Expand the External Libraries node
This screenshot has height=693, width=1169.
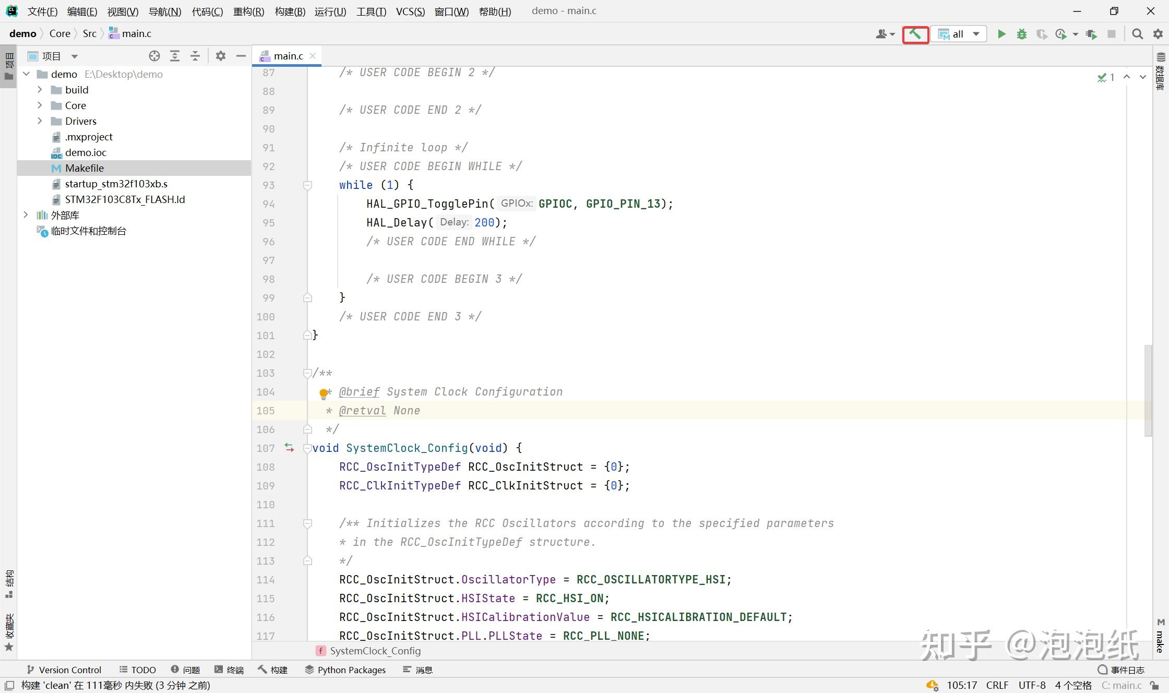tap(26, 215)
